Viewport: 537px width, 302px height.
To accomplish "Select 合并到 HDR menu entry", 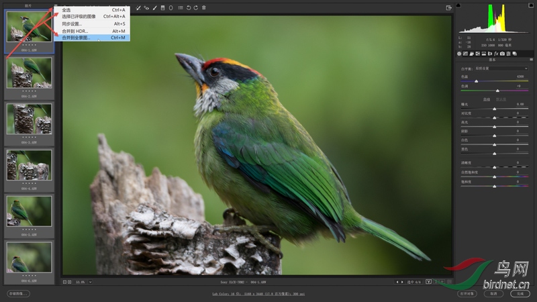I will pos(75,31).
